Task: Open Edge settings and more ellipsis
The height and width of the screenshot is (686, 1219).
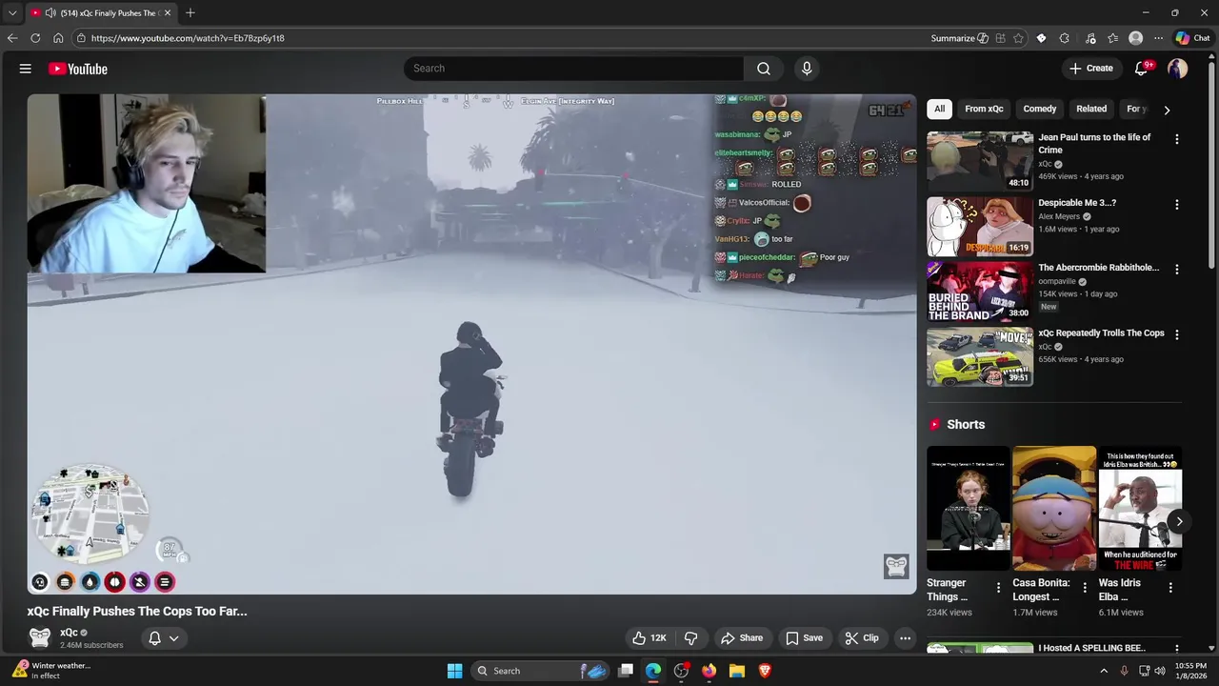Action: [x=1158, y=38]
